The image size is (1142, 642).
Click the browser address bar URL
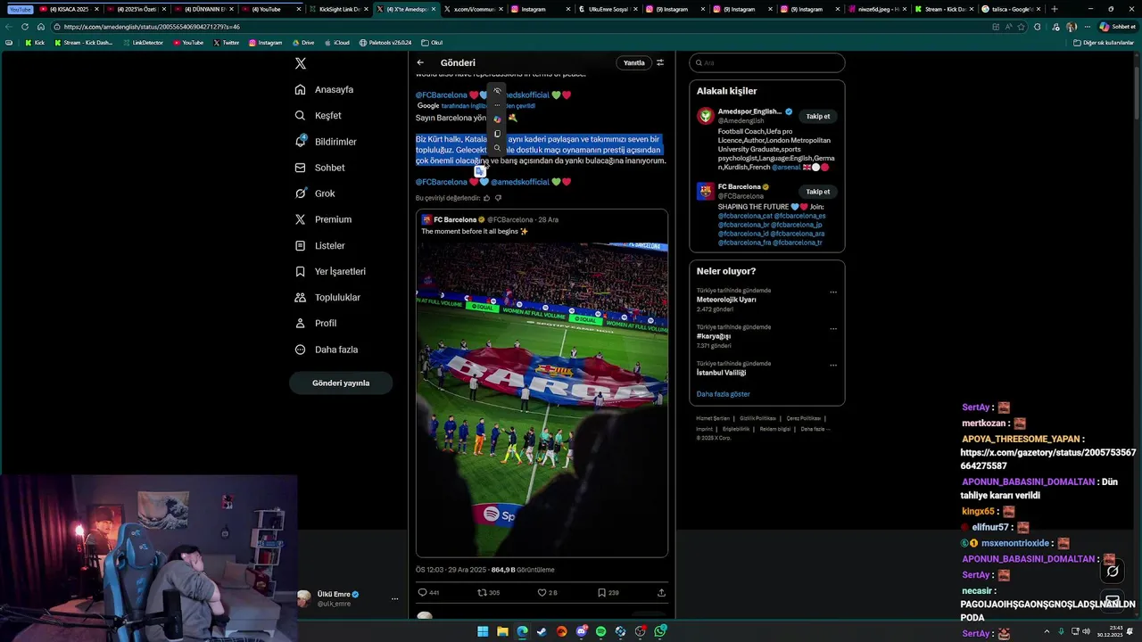coord(152,27)
